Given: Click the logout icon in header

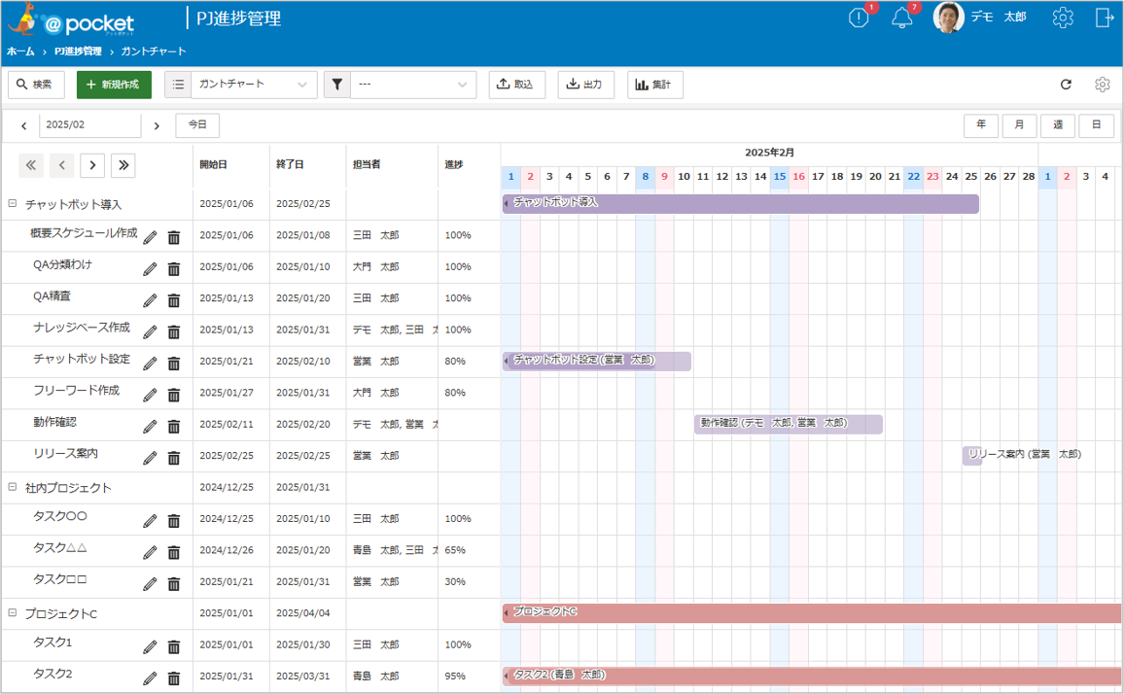Looking at the screenshot, I should [x=1105, y=17].
